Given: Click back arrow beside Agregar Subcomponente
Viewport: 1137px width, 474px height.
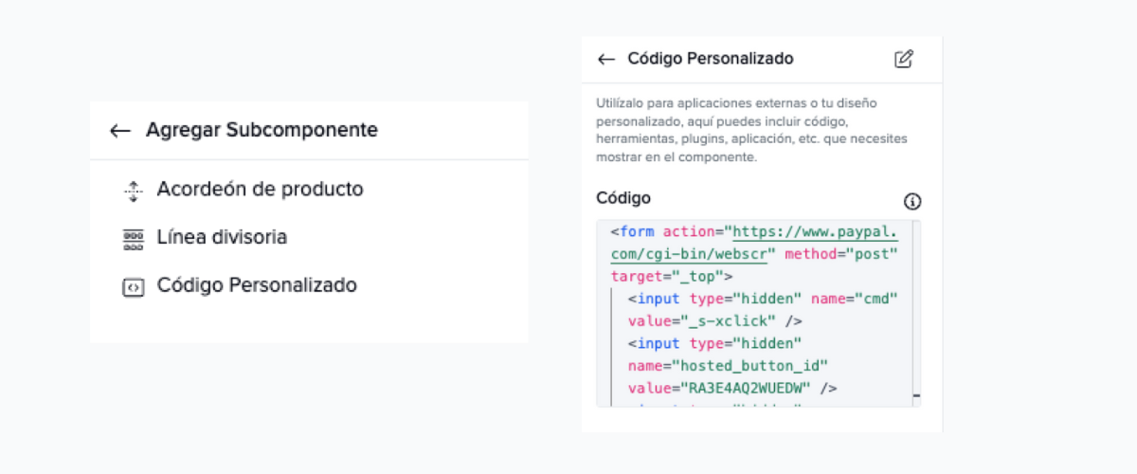Looking at the screenshot, I should tap(119, 131).
